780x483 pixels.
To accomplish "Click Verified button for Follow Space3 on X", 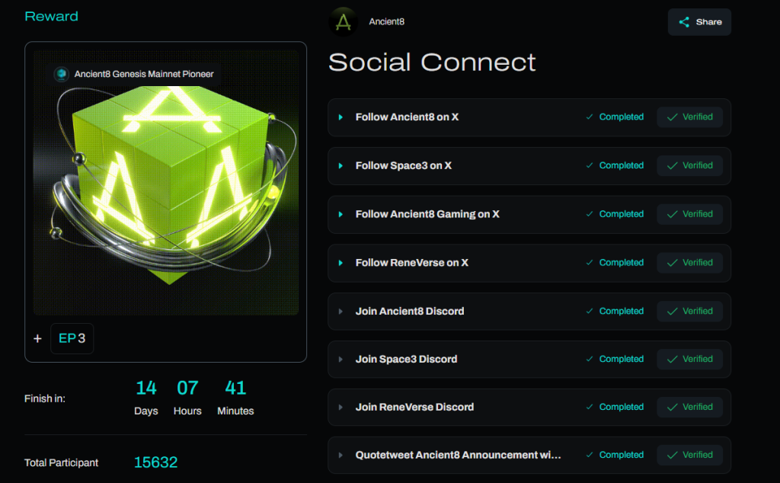I will click(x=690, y=165).
